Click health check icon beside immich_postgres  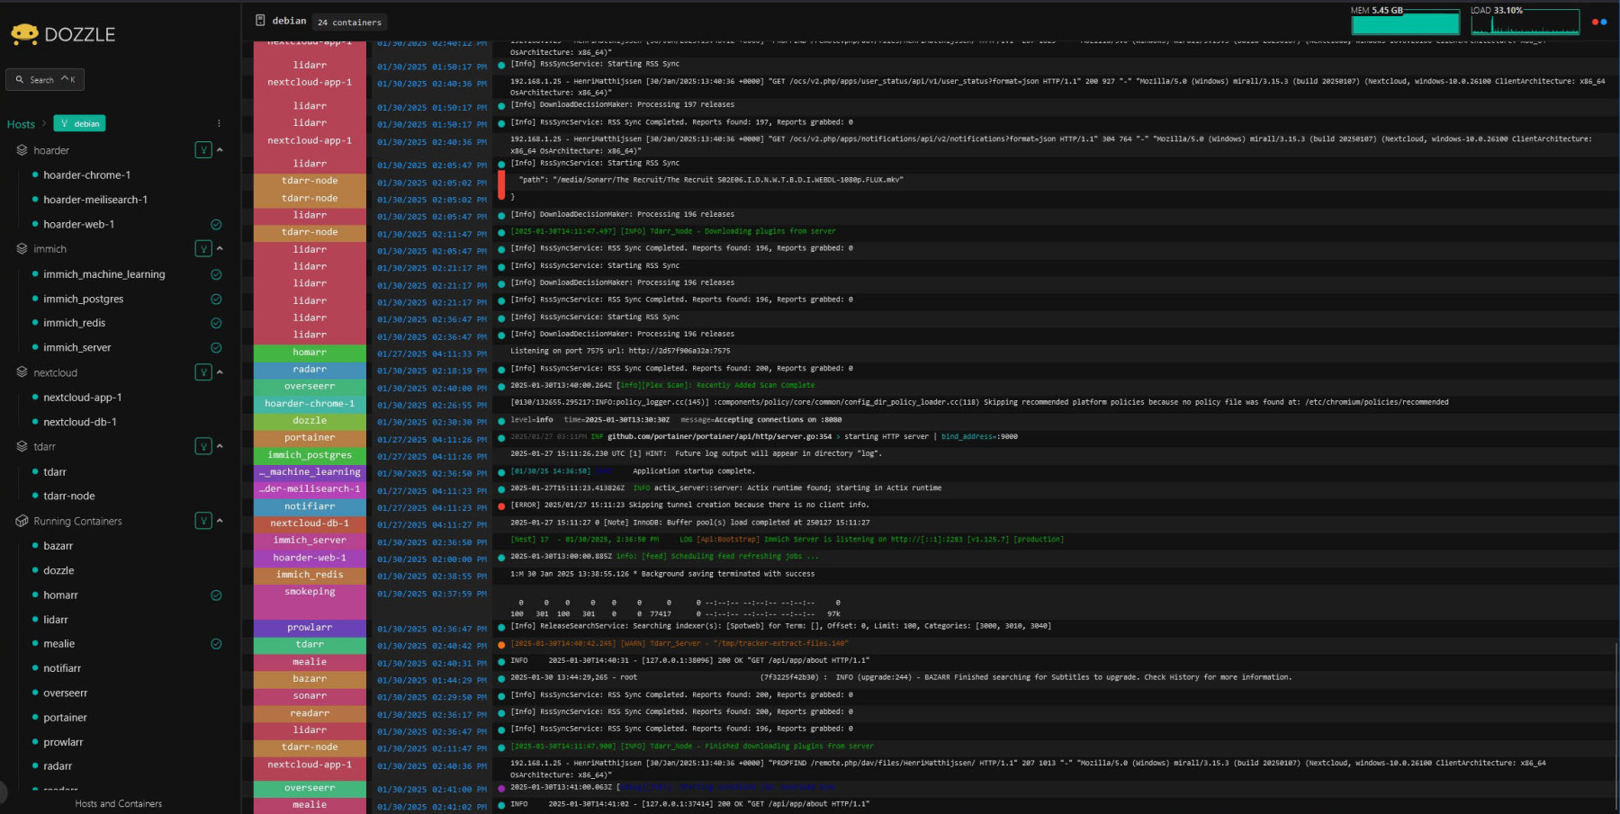coord(216,299)
